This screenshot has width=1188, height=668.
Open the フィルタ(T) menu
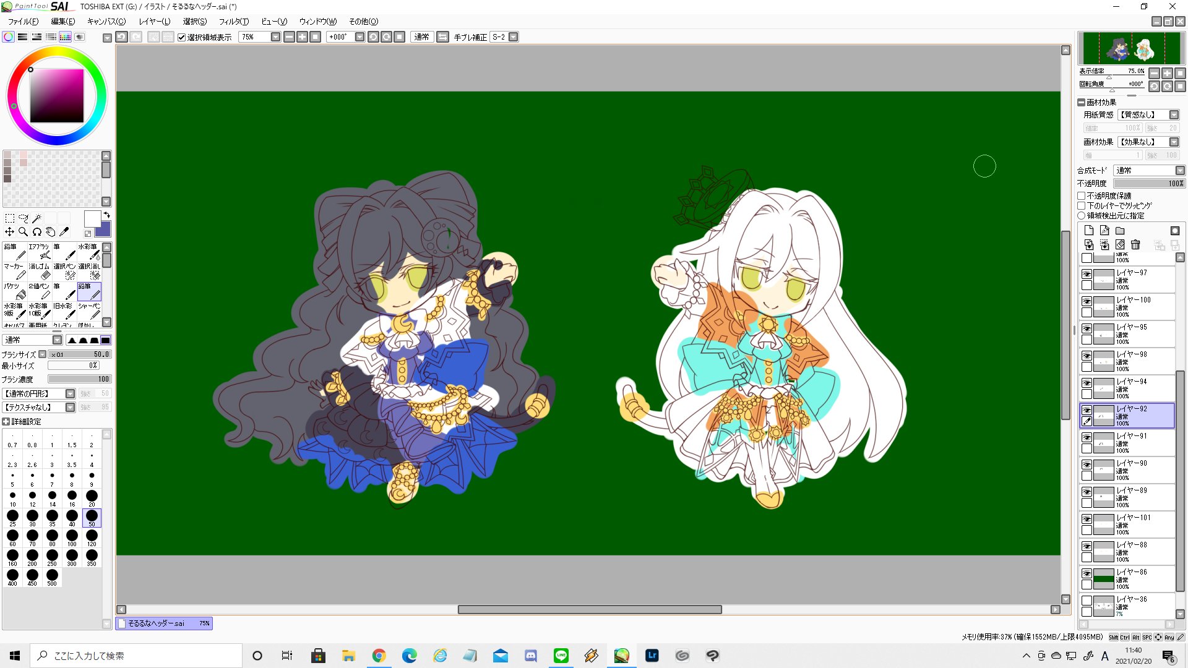coord(233,22)
